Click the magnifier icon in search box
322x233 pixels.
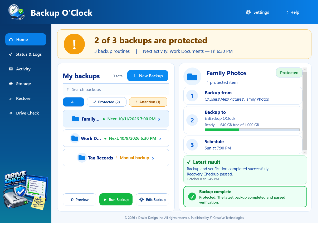[x=68, y=90]
